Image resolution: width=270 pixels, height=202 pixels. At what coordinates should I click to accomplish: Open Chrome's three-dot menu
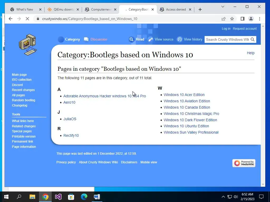pos(259,19)
